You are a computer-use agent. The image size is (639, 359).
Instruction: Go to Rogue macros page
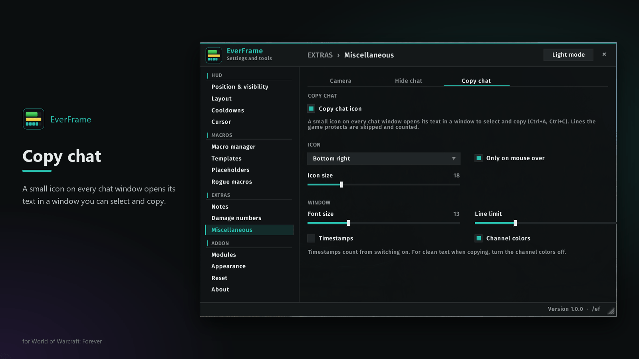click(249, 182)
